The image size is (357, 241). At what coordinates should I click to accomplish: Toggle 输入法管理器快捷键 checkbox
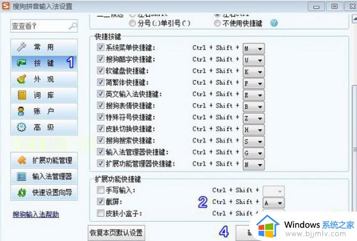[100, 152]
